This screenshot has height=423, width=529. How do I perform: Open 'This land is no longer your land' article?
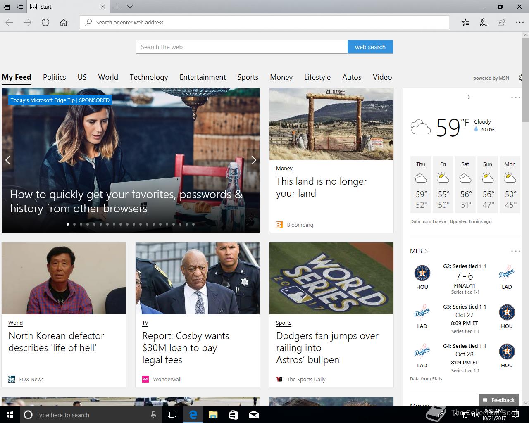[322, 187]
